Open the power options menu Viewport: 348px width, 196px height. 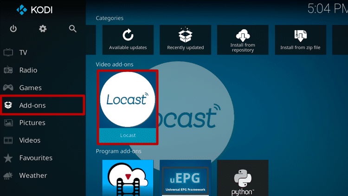13,29
